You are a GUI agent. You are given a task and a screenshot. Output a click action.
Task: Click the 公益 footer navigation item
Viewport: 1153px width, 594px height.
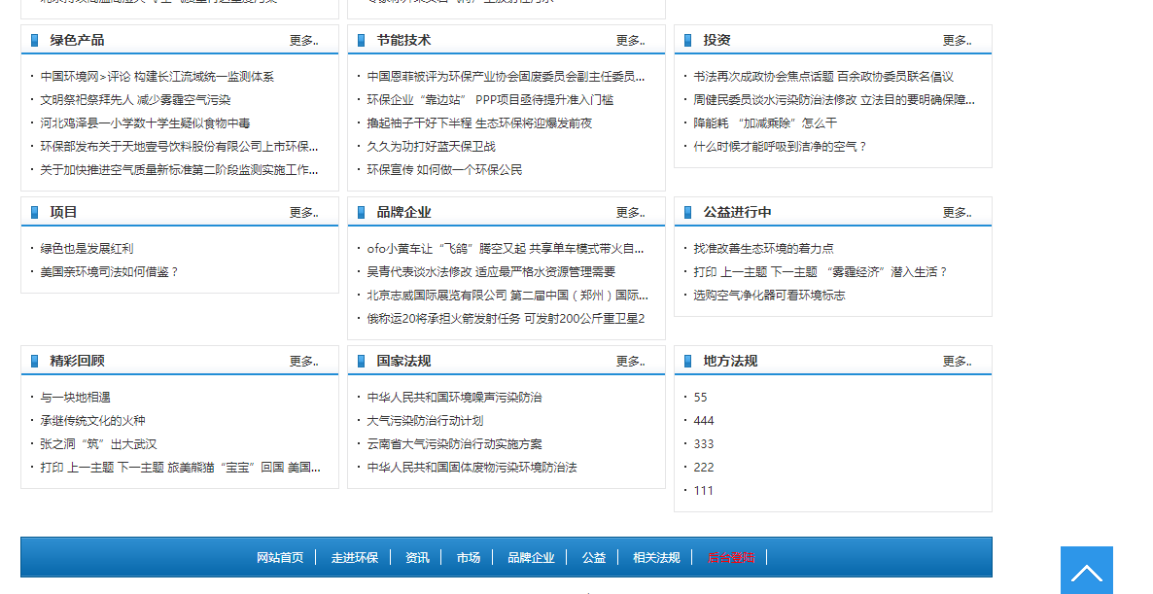(593, 557)
